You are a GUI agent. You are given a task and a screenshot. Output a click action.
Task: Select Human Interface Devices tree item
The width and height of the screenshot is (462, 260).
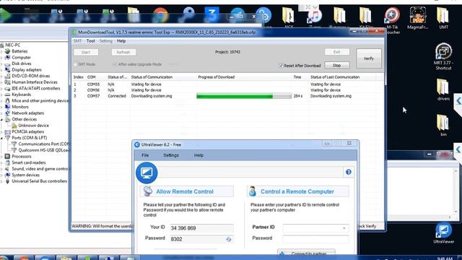35,82
